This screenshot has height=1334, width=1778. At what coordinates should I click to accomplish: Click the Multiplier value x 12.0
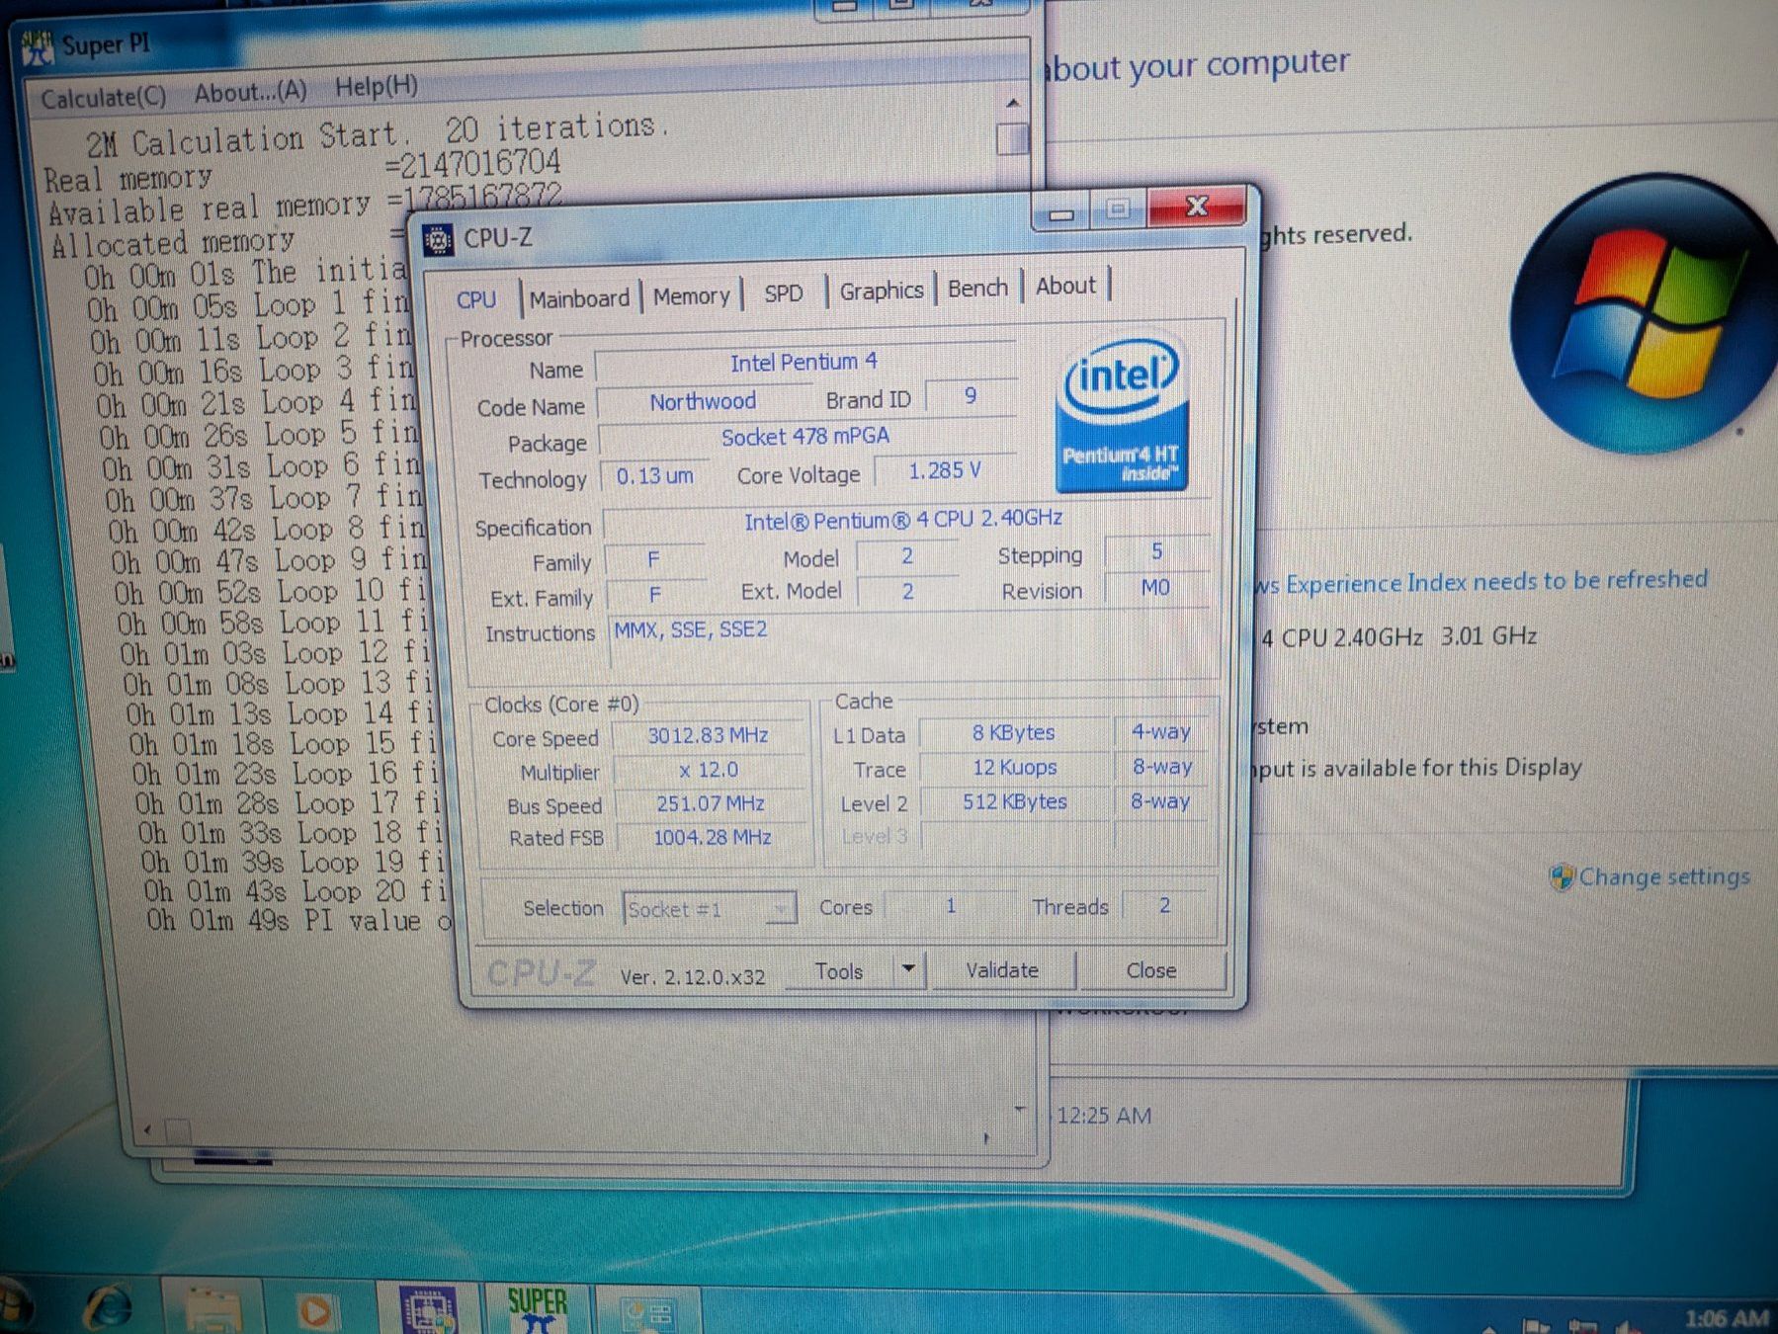click(x=708, y=769)
